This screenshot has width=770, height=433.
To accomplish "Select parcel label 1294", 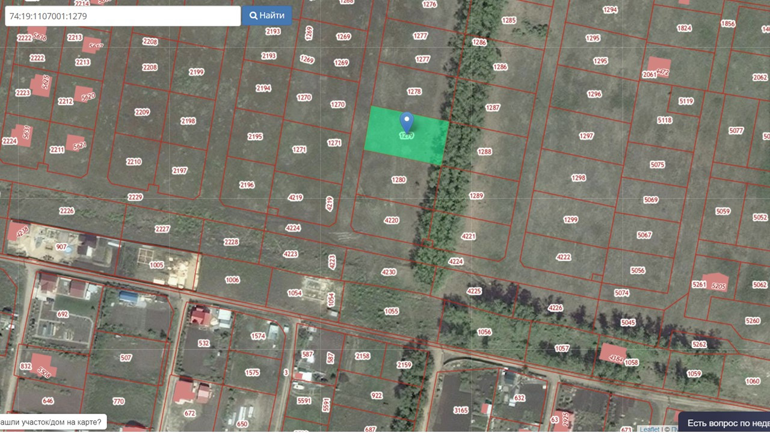I will 610,10.
